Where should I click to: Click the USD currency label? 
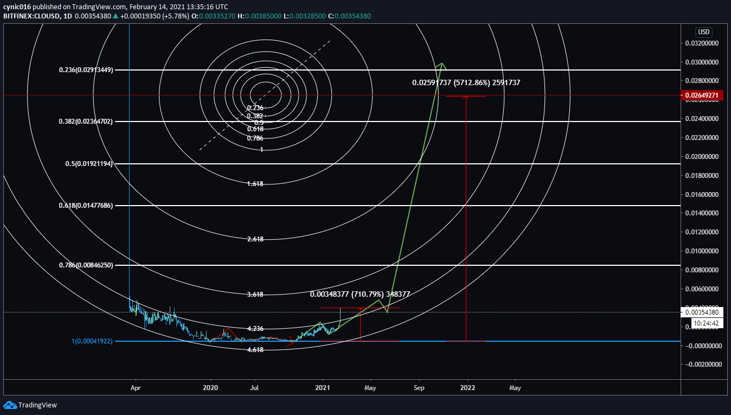tap(703, 32)
